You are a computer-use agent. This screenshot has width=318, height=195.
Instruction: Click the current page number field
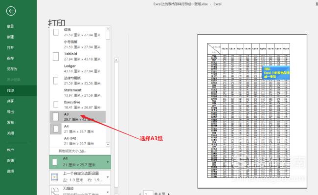point(148,193)
